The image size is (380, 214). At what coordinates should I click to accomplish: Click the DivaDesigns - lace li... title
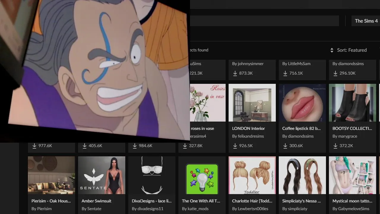152,201
